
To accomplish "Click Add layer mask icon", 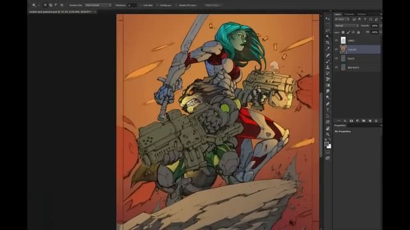I will (351, 121).
